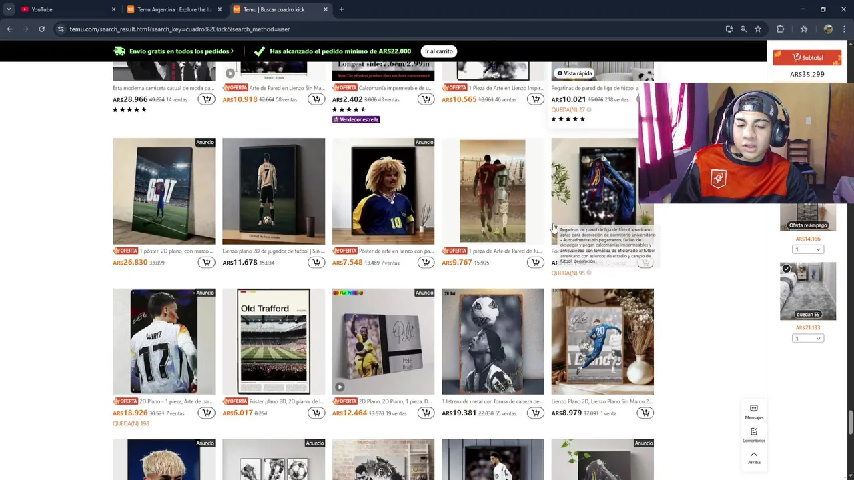Add ARS11.678 lienzo de jugador to cart
Image resolution: width=854 pixels, height=480 pixels.
[316, 263]
